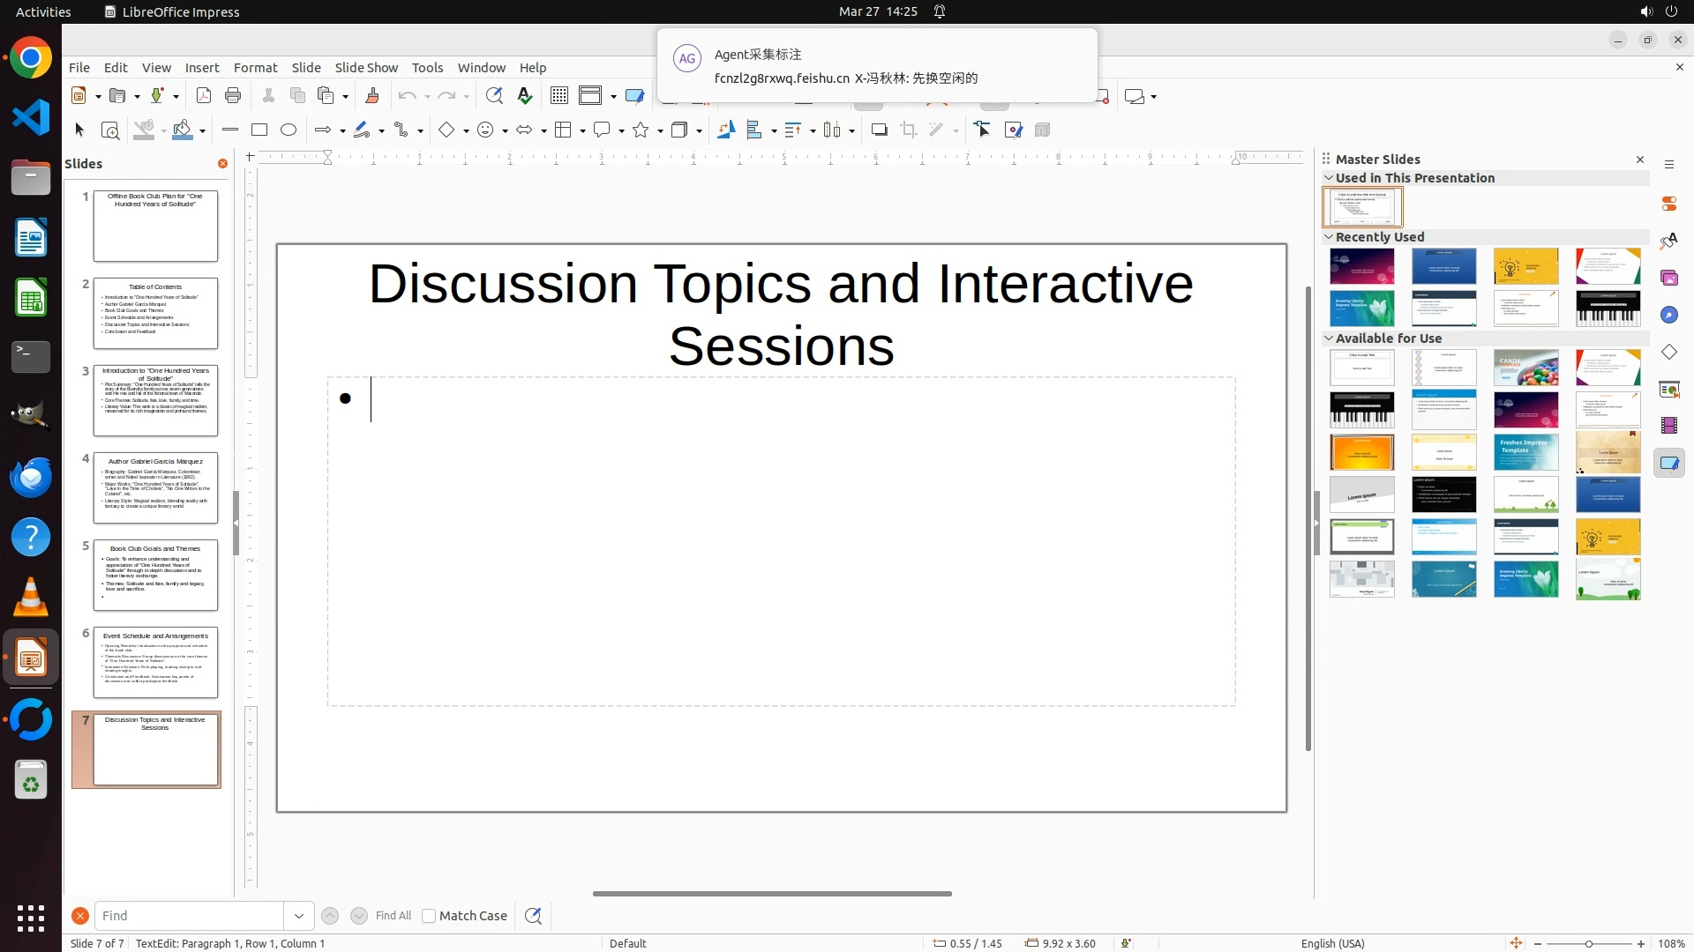This screenshot has width=1694, height=952.
Task: Click the Export as PDF icon
Action: [204, 96]
